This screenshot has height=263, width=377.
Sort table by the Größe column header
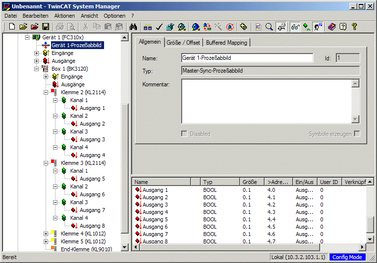point(252,182)
